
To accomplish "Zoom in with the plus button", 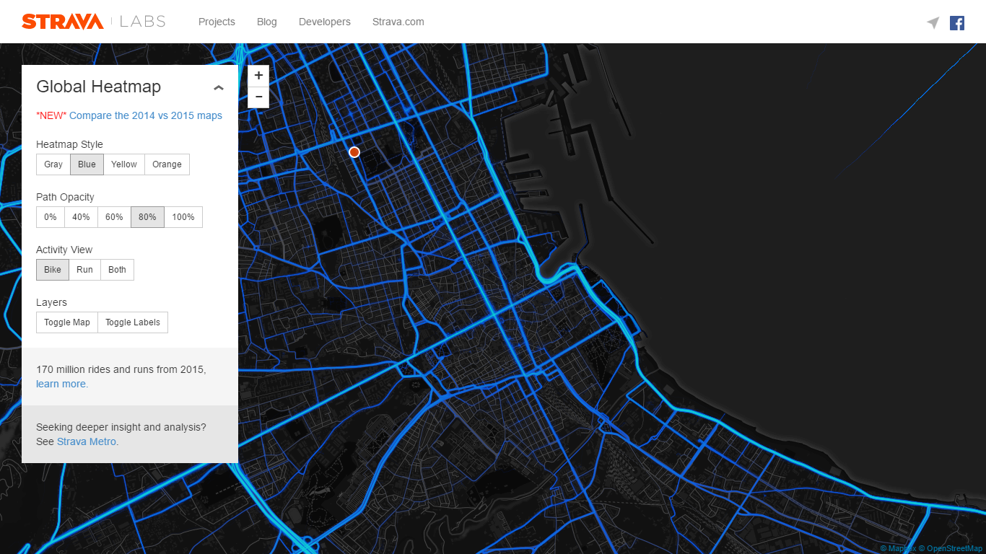I will (x=258, y=76).
